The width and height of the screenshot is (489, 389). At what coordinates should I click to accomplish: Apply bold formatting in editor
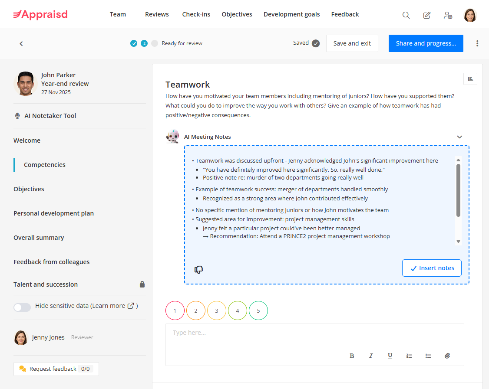point(352,356)
